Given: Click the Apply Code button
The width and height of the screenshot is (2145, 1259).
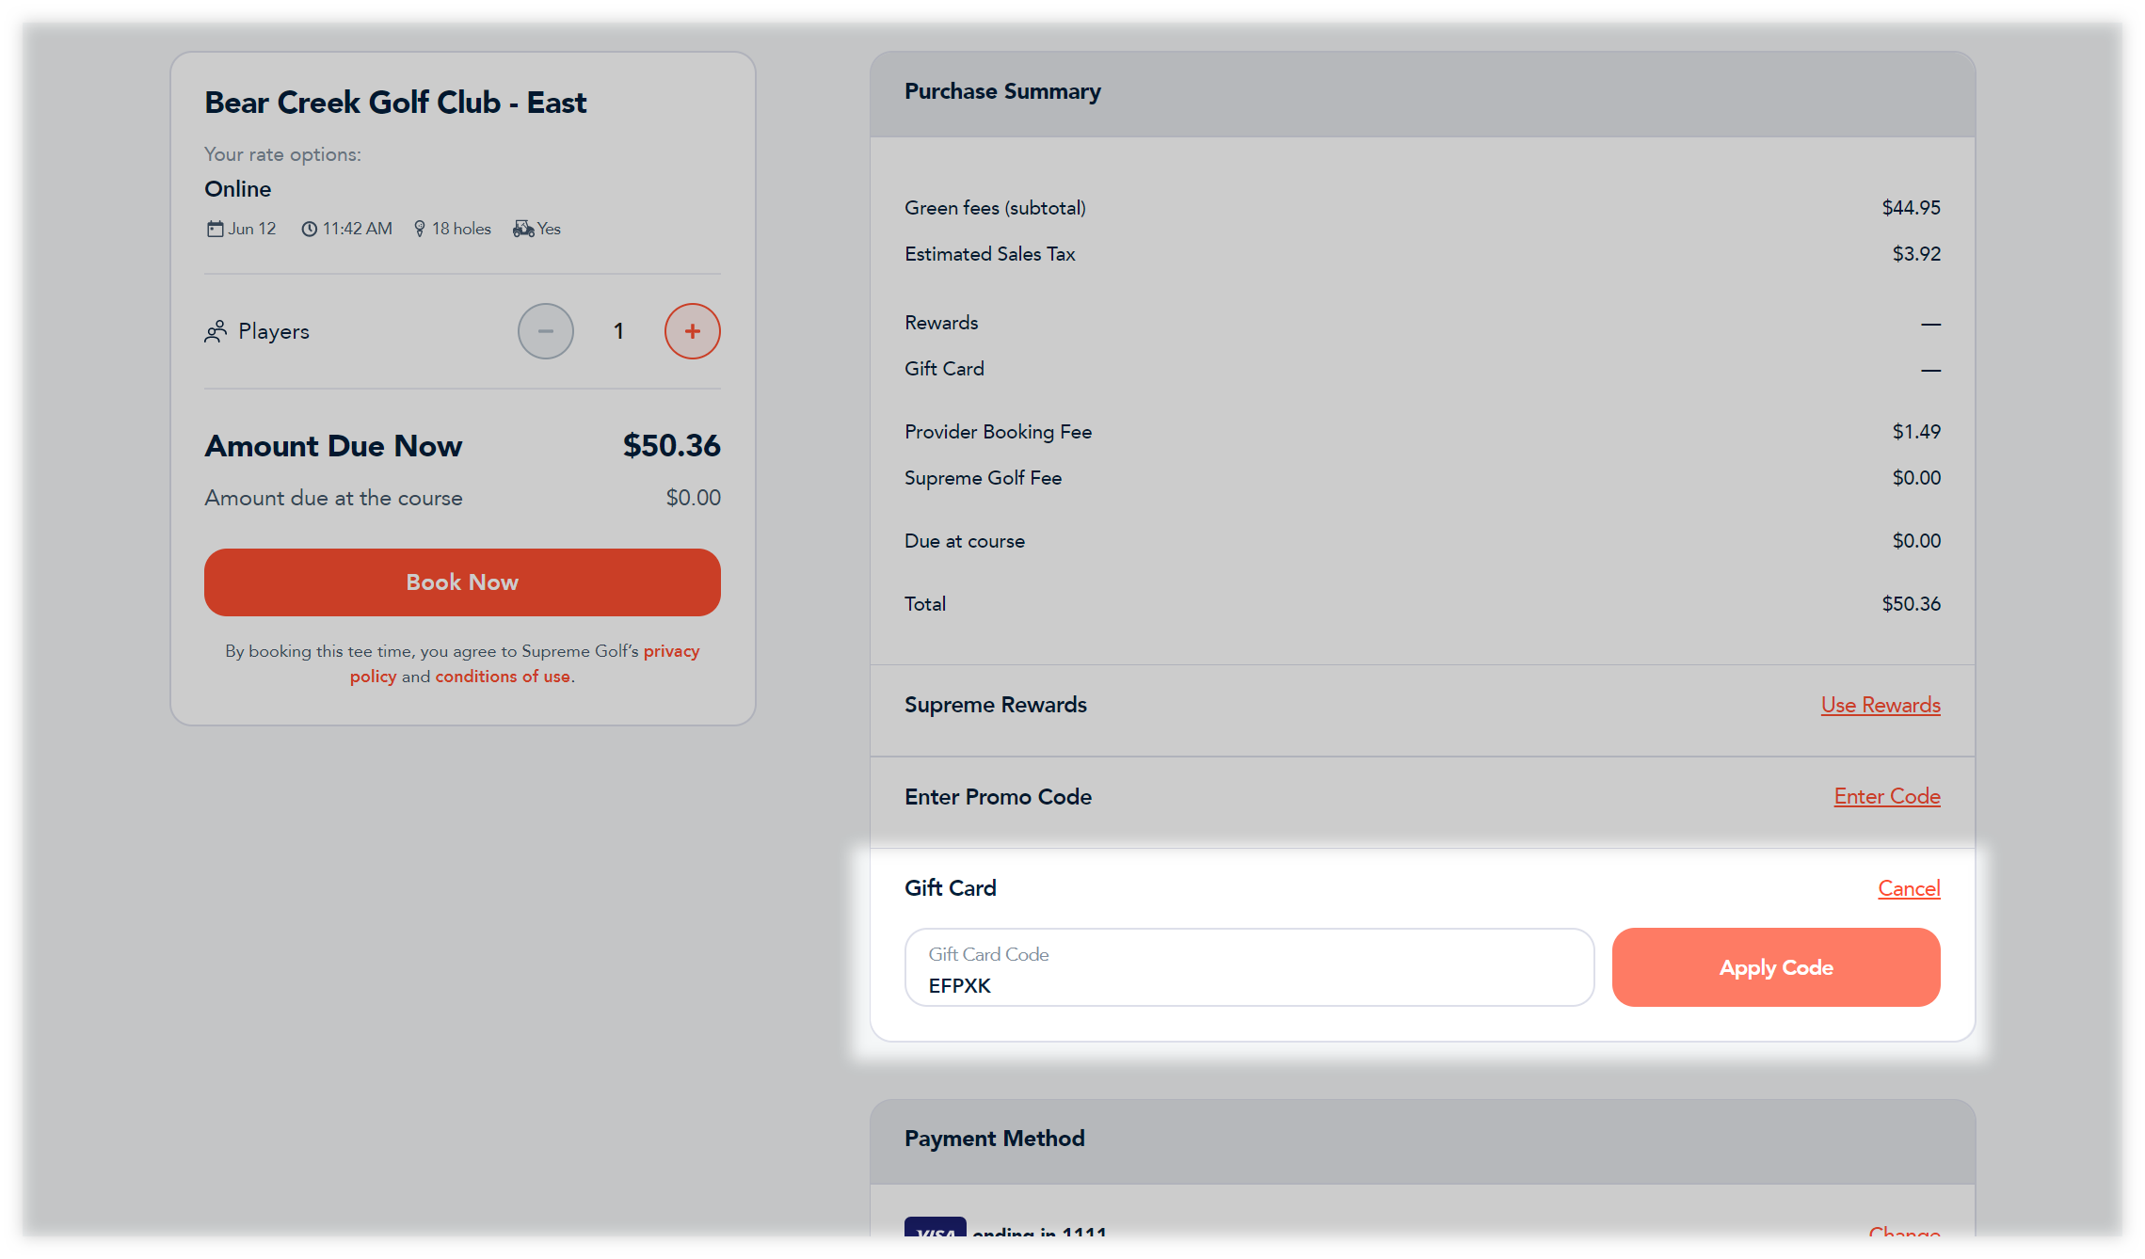Looking at the screenshot, I should coord(1776,967).
